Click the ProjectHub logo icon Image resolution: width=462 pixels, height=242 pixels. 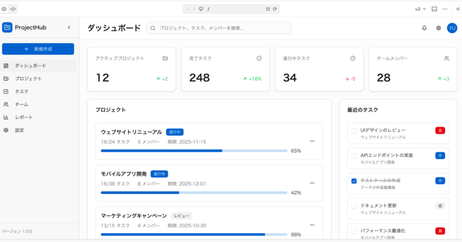point(7,27)
